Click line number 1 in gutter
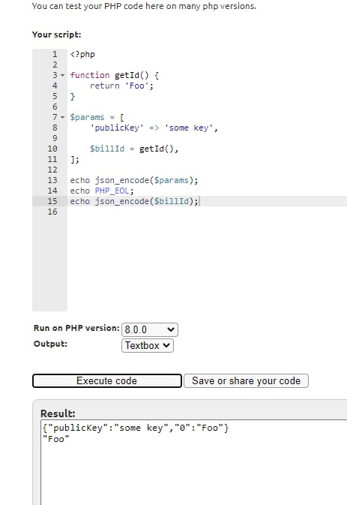Image resolution: width=347 pixels, height=505 pixels. pos(55,54)
